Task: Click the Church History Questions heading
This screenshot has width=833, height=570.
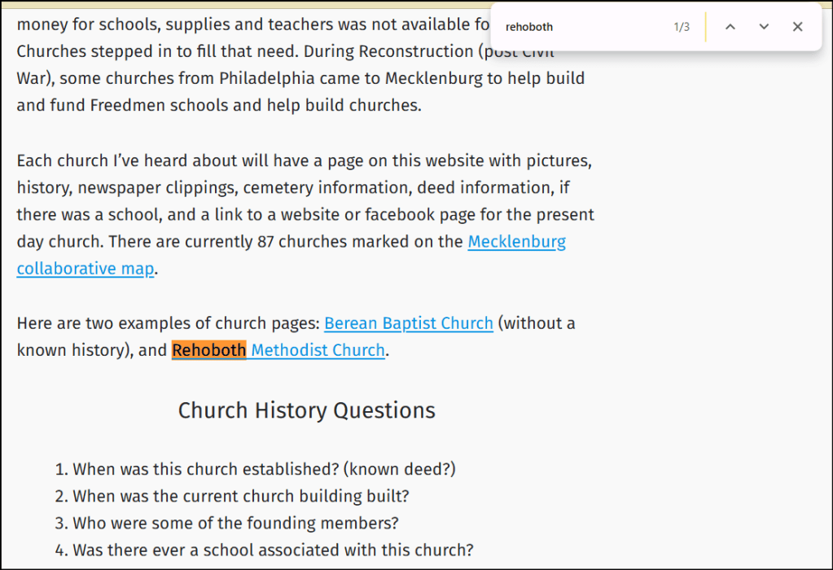Action: pos(306,410)
